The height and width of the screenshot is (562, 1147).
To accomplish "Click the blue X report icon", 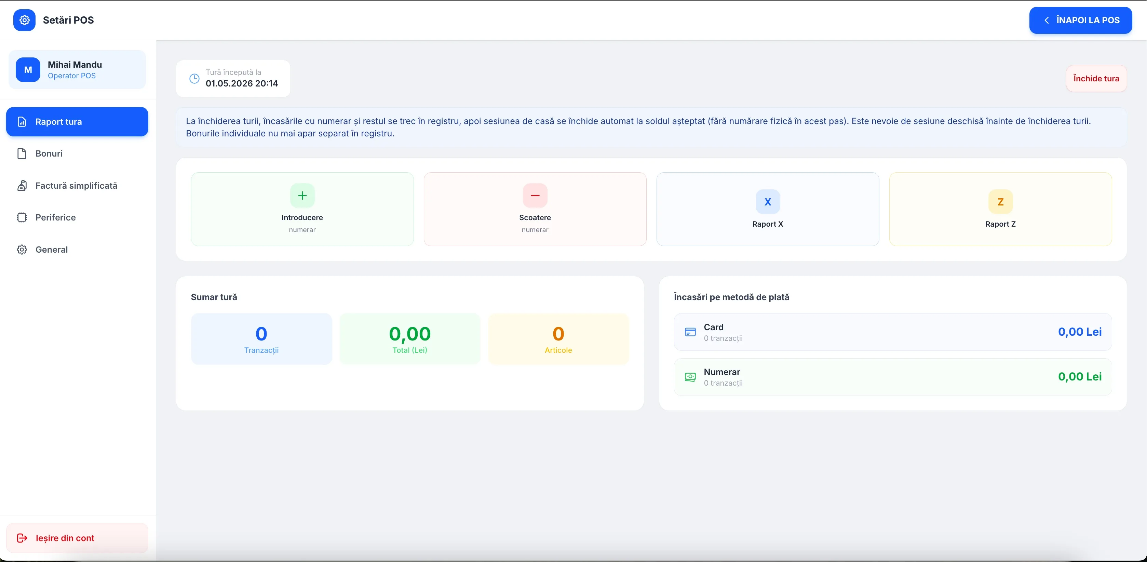I will pyautogui.click(x=768, y=202).
